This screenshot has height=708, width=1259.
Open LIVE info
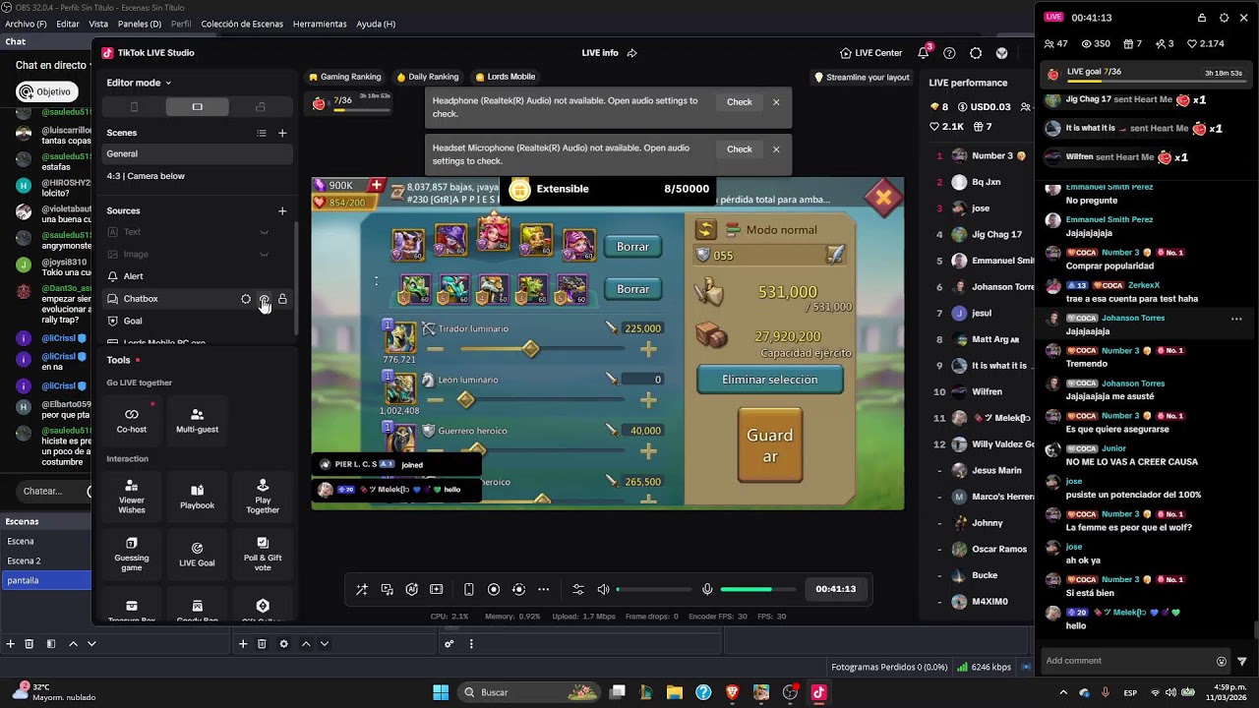pos(600,53)
